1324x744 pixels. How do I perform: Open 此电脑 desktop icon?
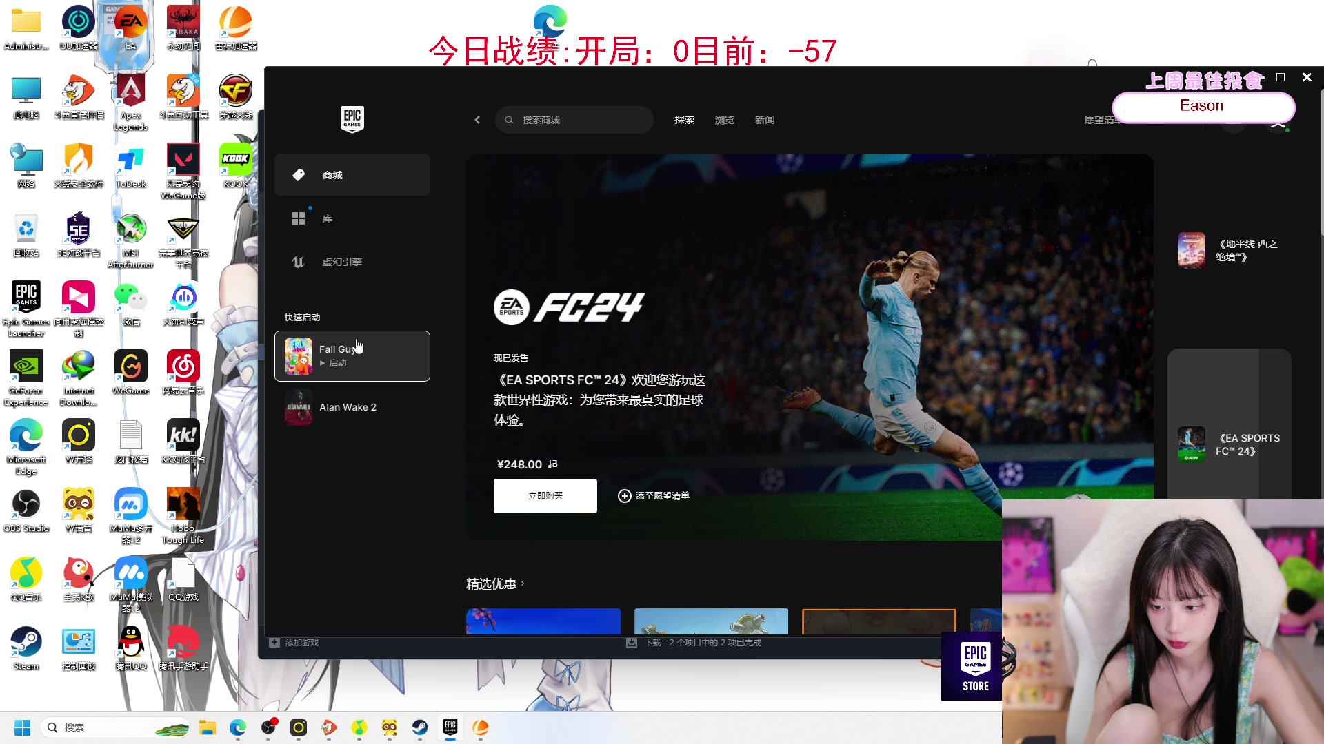click(x=26, y=98)
